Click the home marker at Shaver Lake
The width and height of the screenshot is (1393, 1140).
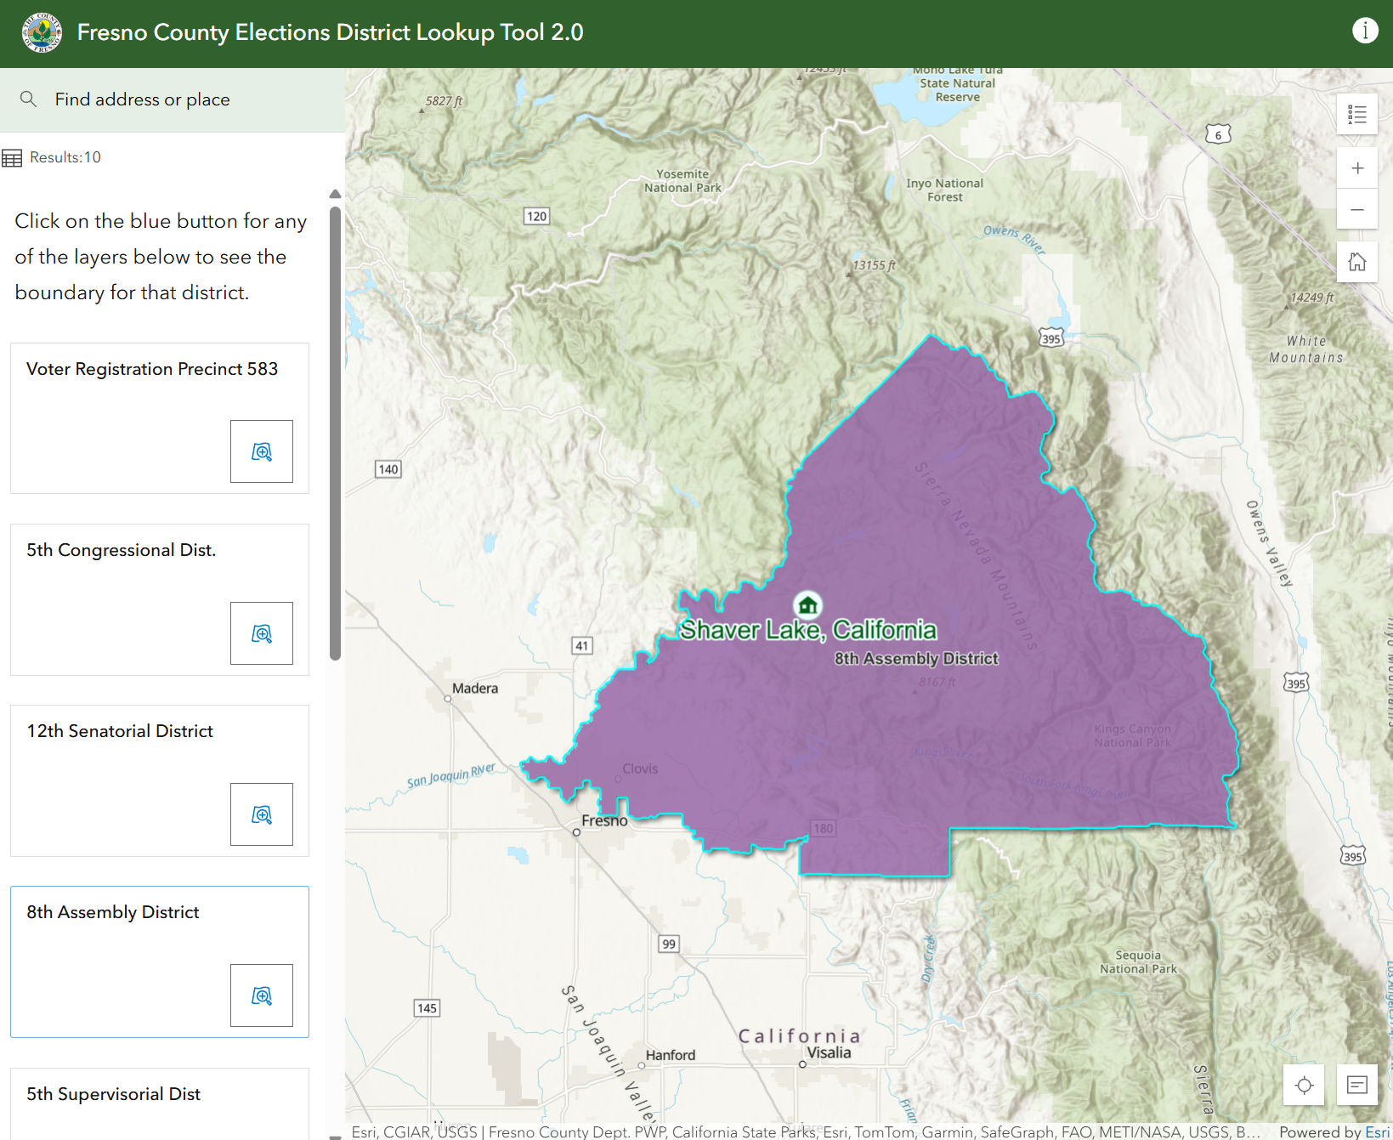pyautogui.click(x=807, y=605)
